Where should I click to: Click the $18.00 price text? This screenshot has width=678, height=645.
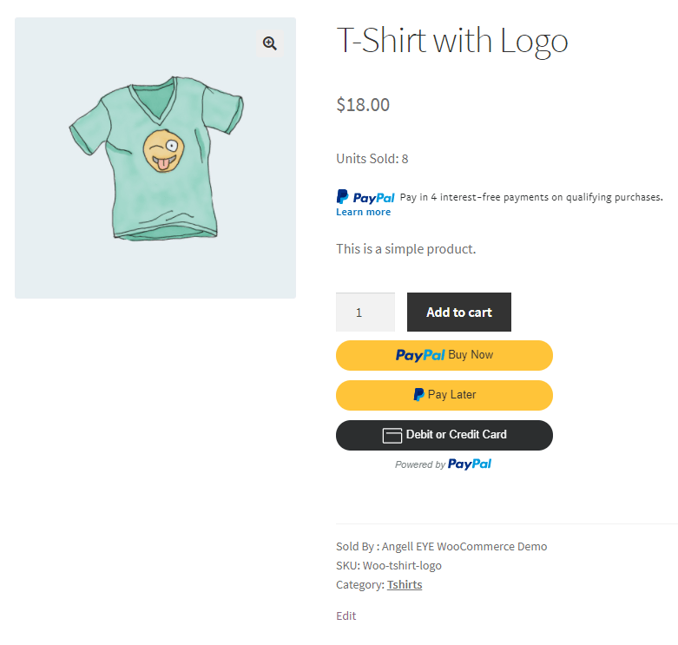[x=363, y=105]
